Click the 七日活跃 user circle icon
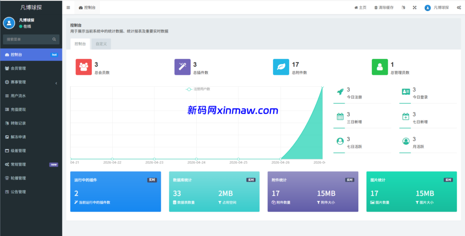The height and width of the screenshot is (236, 465). 340,141
